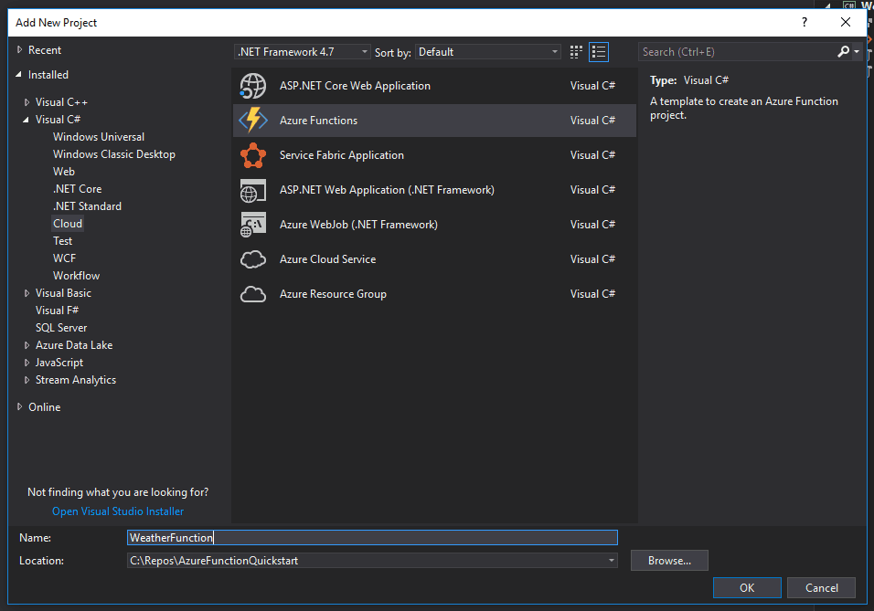Switch to small icons view
The height and width of the screenshot is (611, 874).
[576, 52]
